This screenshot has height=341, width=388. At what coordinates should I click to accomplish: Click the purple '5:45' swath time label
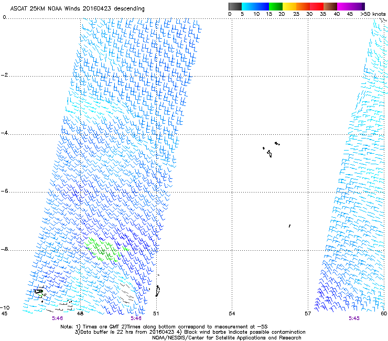354,318
